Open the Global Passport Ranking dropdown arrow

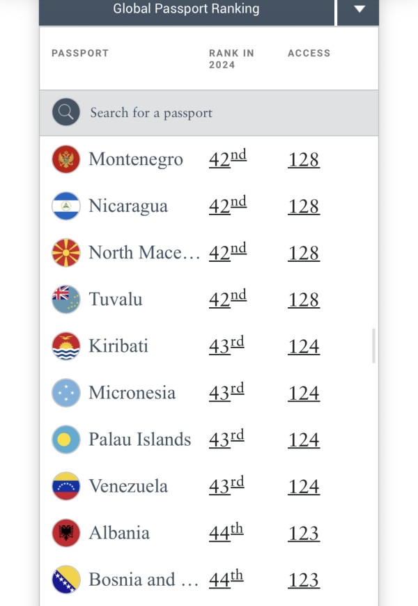pyautogui.click(x=359, y=9)
